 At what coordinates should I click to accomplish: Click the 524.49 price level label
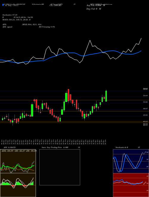click(x=145, y=96)
